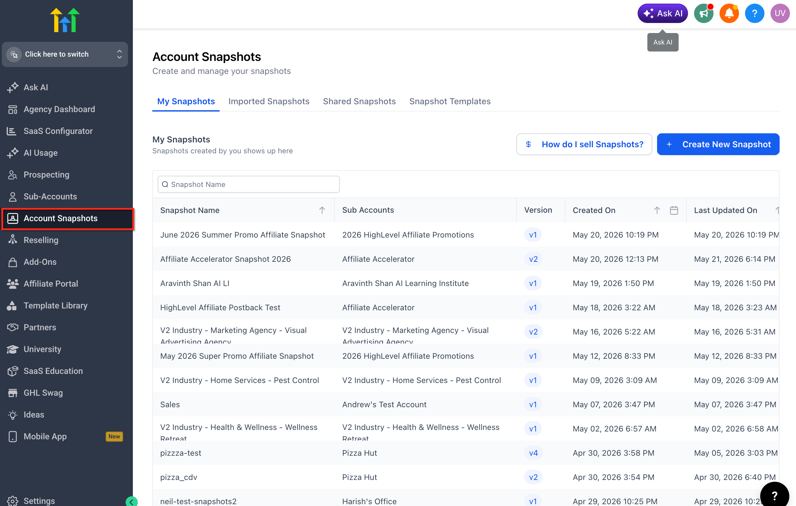This screenshot has height=506, width=796.
Task: Click the Ask AI button in header
Action: [x=663, y=14]
